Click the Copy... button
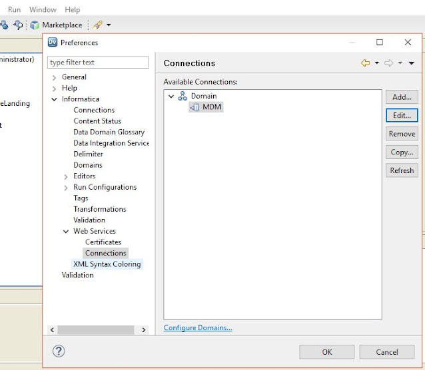The height and width of the screenshot is (370, 425). 402,152
